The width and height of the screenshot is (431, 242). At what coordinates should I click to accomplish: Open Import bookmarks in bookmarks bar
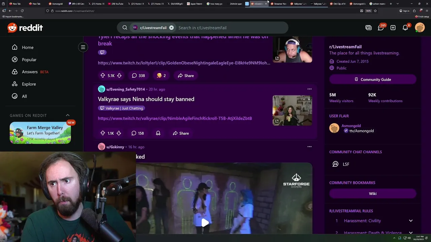point(13,16)
